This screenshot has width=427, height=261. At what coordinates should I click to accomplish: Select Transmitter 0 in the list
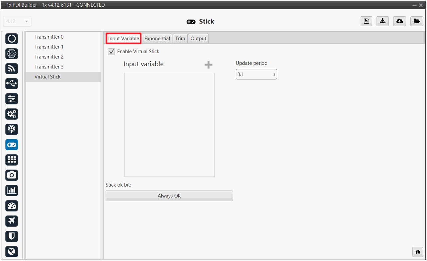[x=49, y=37]
